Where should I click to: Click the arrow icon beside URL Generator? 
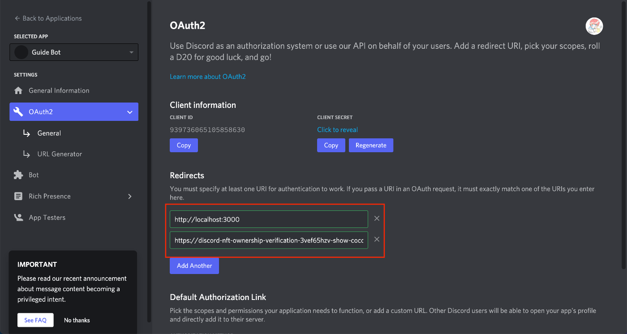click(27, 154)
